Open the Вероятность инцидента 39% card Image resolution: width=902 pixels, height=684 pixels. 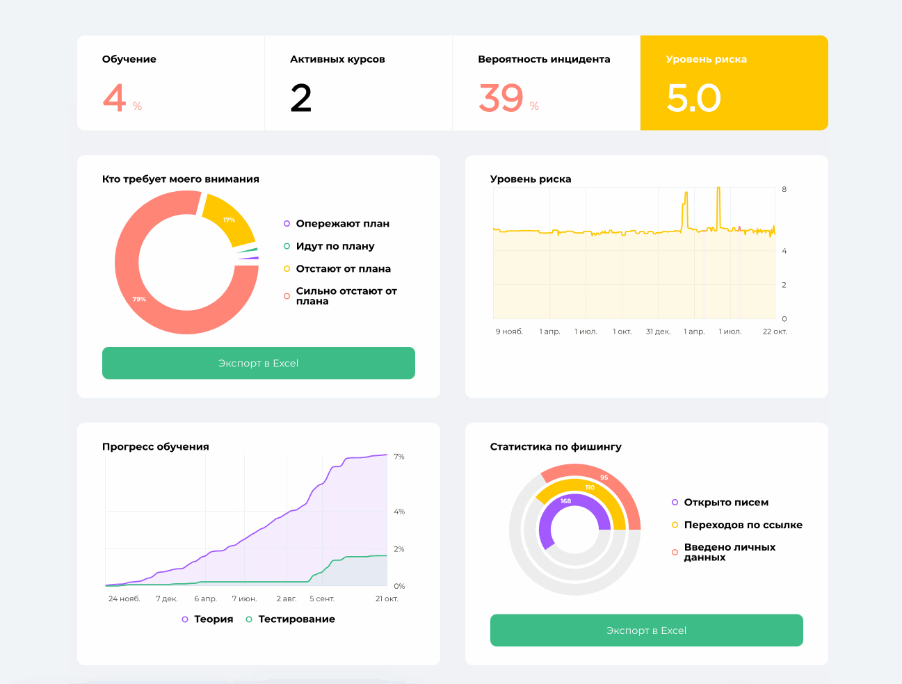pos(547,83)
